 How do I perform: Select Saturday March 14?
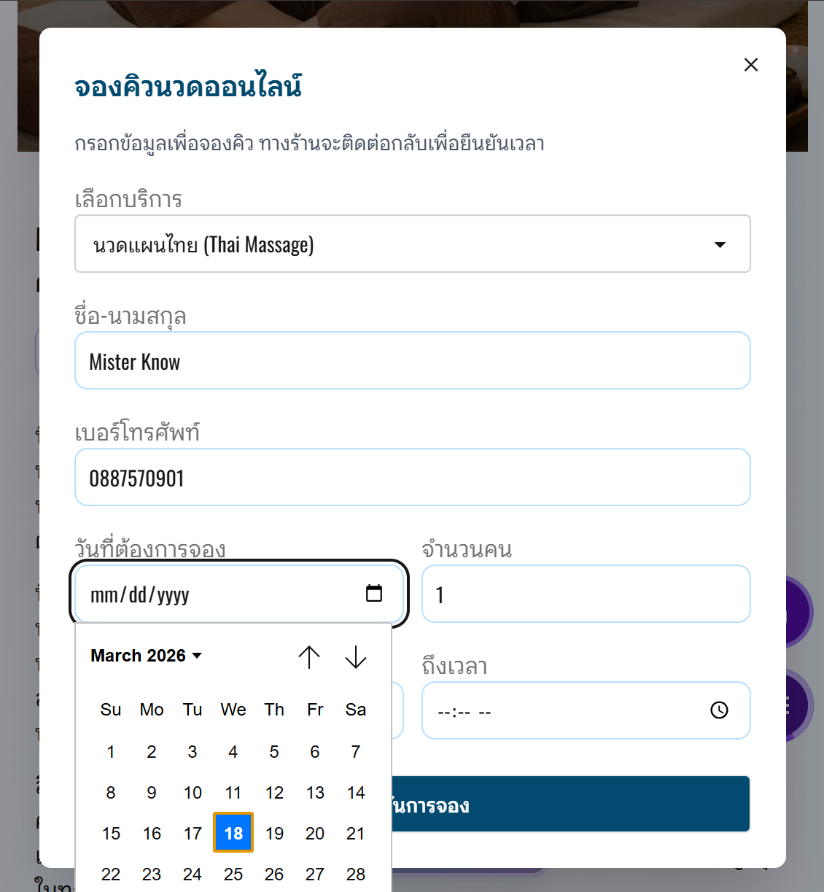(x=356, y=793)
